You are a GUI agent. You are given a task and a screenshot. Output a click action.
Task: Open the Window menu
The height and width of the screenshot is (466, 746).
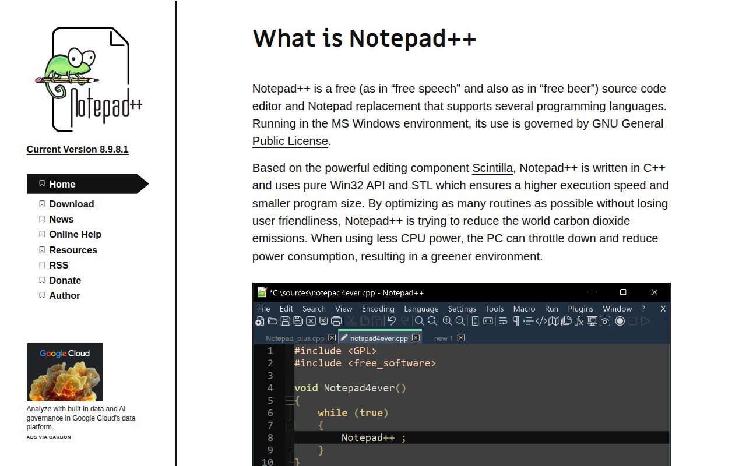click(617, 309)
